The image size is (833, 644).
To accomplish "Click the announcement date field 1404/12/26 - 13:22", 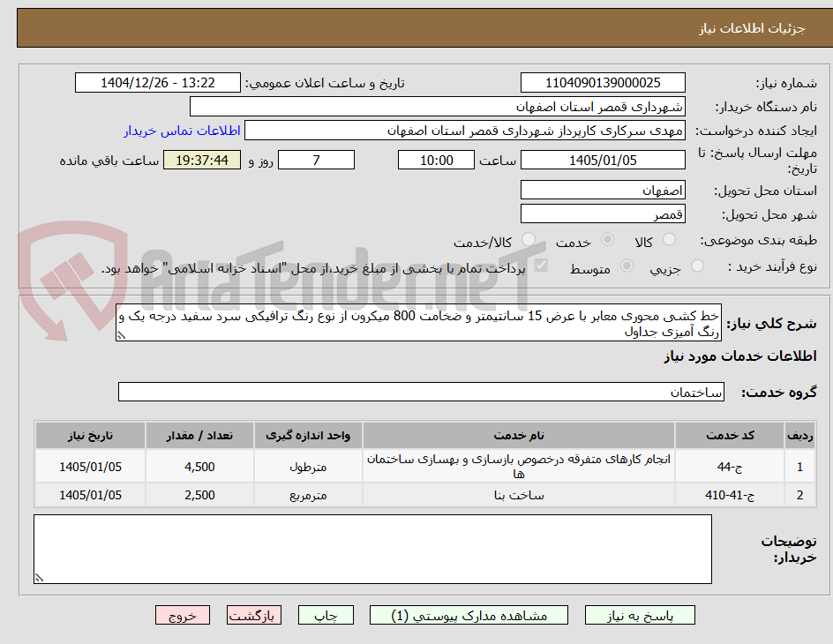I will tap(158, 83).
